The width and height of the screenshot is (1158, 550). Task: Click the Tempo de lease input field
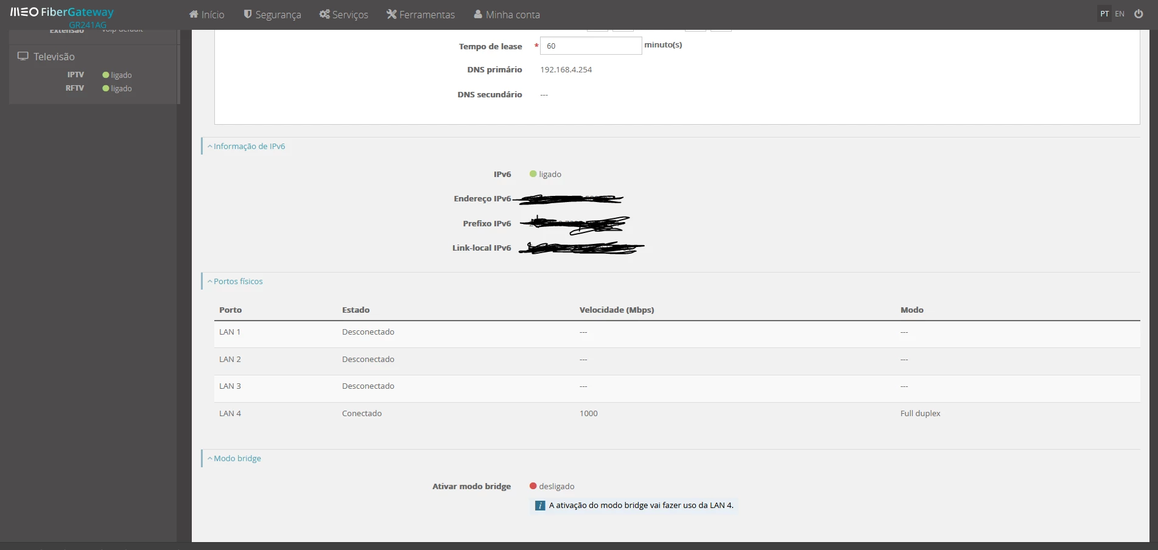[x=591, y=46]
